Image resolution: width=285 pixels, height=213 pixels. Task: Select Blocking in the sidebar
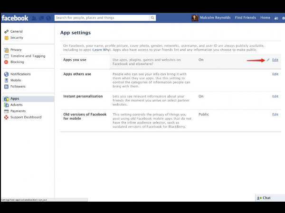pos(17,62)
